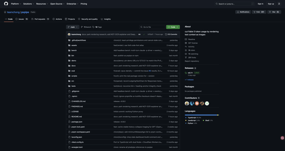Click the FINDINGS.md file icon
This screenshot has width=285, height=151.
(x=69, y=107)
